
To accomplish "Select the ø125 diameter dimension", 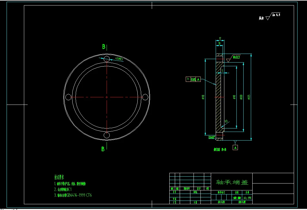I will [249, 97].
